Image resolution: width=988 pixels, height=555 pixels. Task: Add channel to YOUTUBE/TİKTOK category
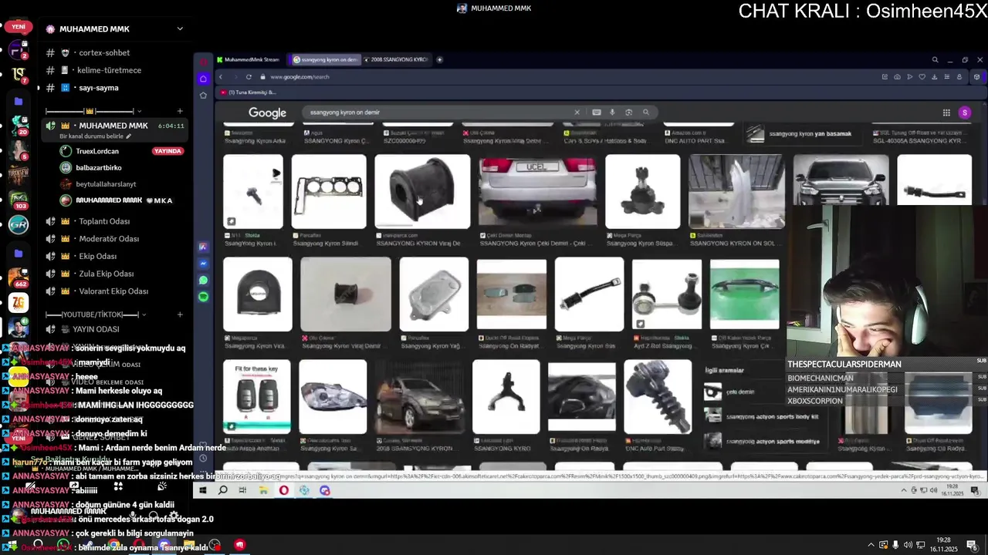click(x=180, y=314)
